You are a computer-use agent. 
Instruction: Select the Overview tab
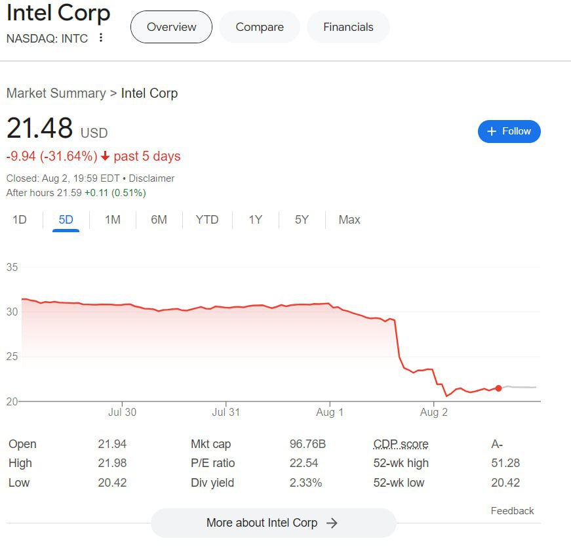tap(171, 27)
